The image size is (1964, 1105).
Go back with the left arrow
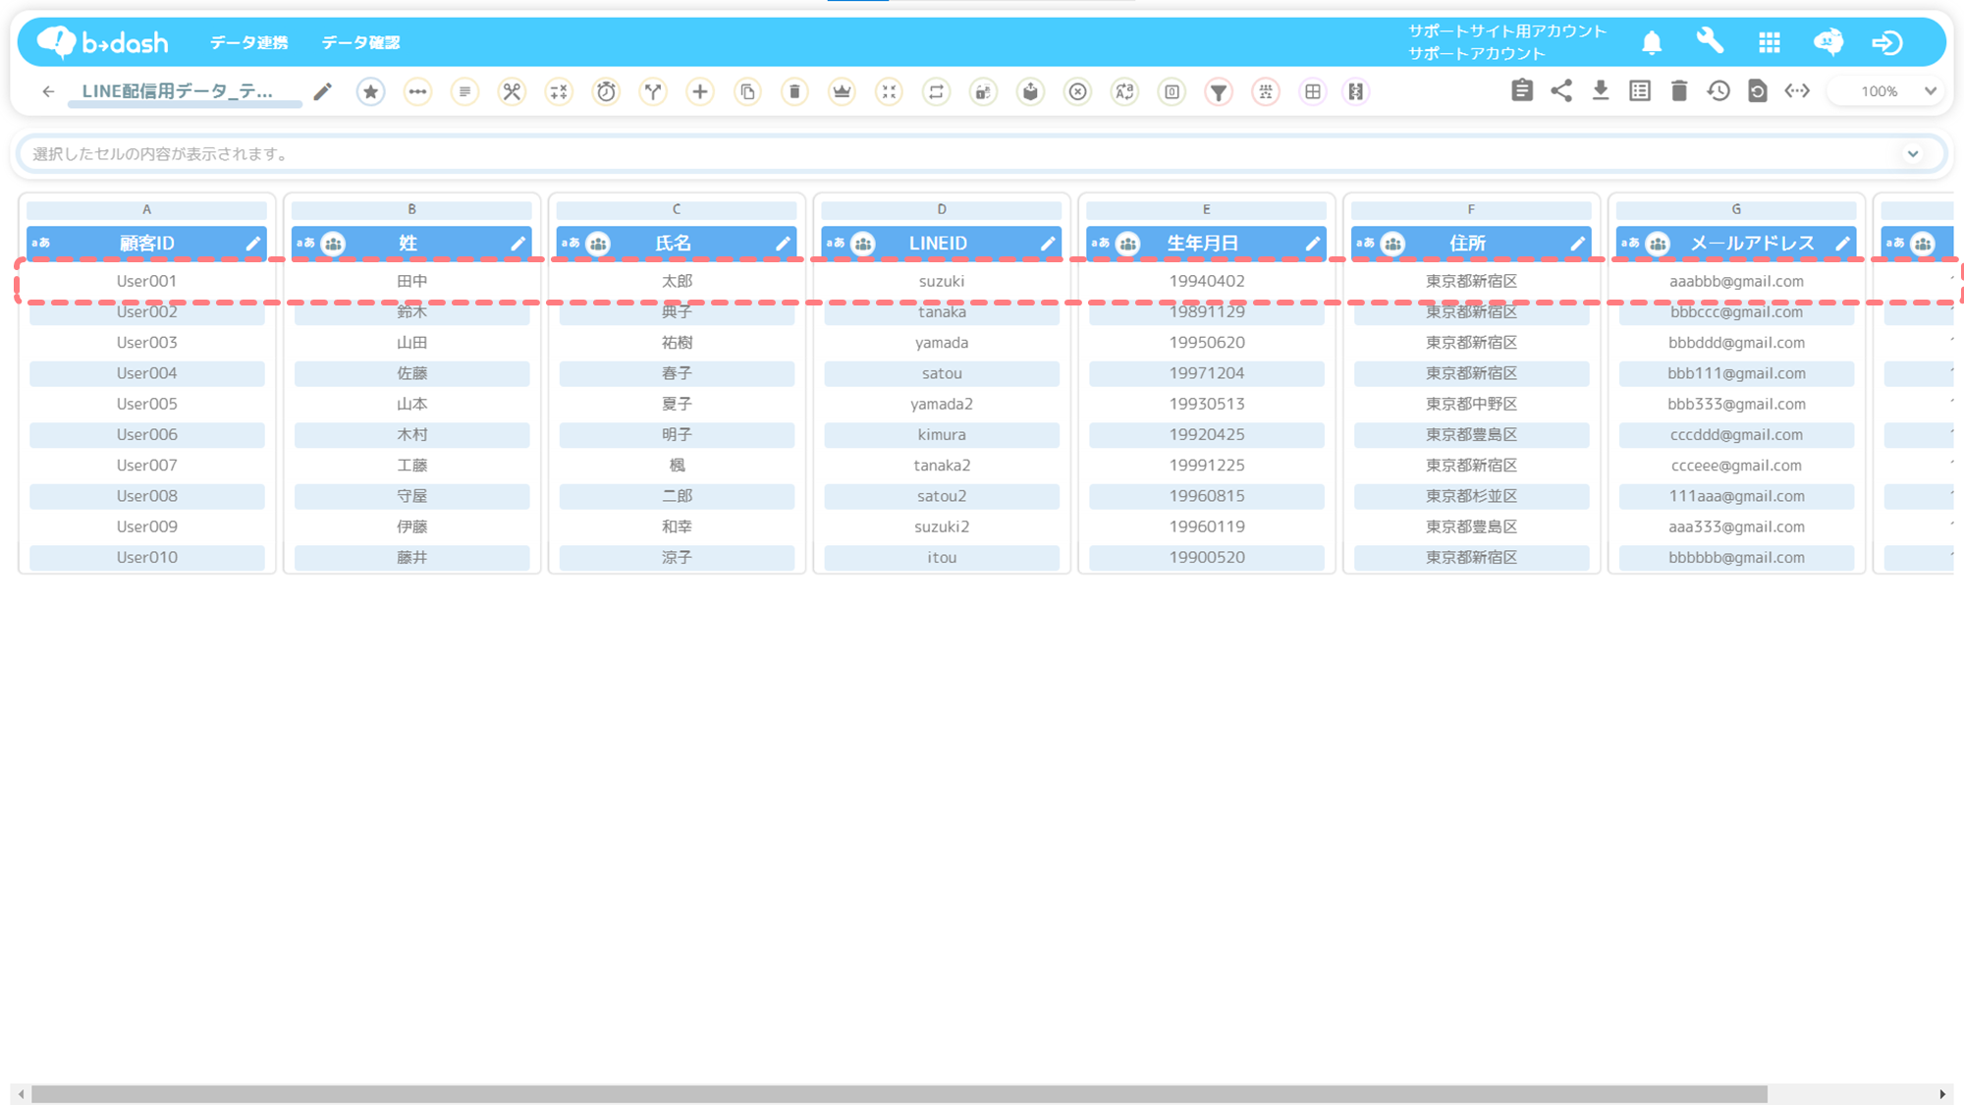point(48,91)
